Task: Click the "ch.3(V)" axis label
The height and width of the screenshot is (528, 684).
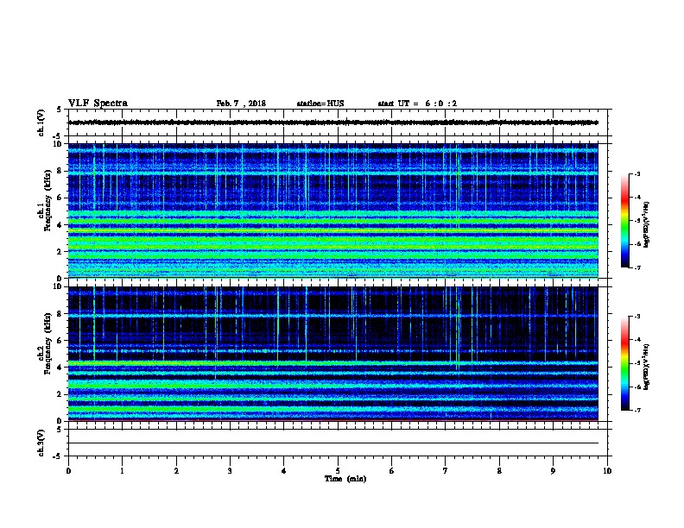Action: coord(41,443)
